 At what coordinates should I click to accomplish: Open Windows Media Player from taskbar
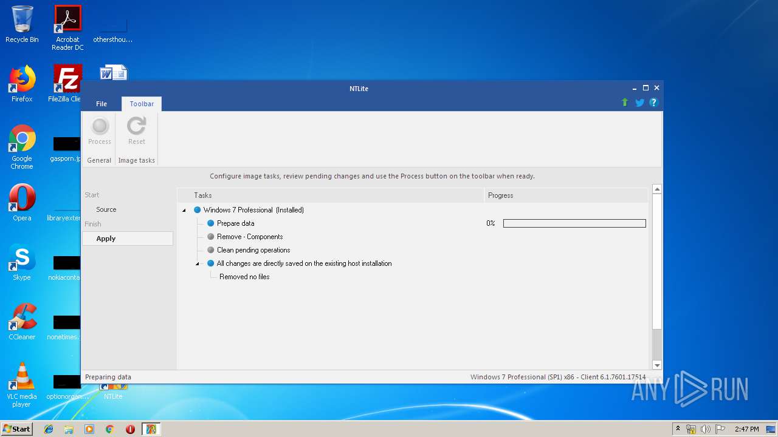pos(89,429)
